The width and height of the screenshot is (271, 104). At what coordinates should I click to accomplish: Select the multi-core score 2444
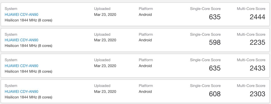pyautogui.click(x=257, y=17)
